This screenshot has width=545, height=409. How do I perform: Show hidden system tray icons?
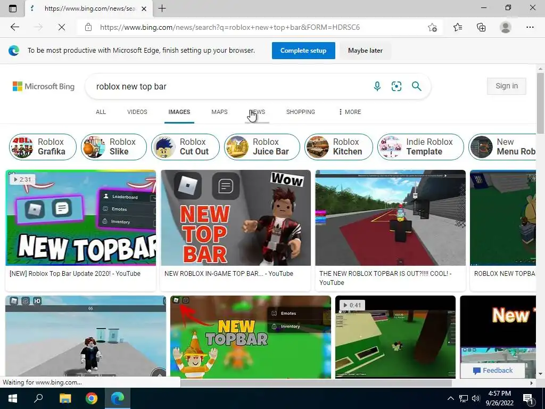[450, 398]
